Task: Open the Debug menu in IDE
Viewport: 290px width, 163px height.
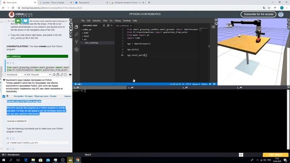Action: click(x=118, y=21)
